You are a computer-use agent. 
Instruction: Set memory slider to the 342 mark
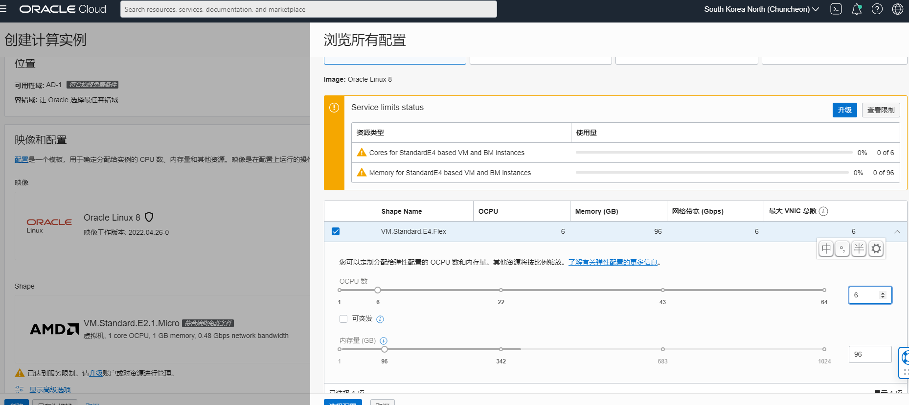[501, 349]
